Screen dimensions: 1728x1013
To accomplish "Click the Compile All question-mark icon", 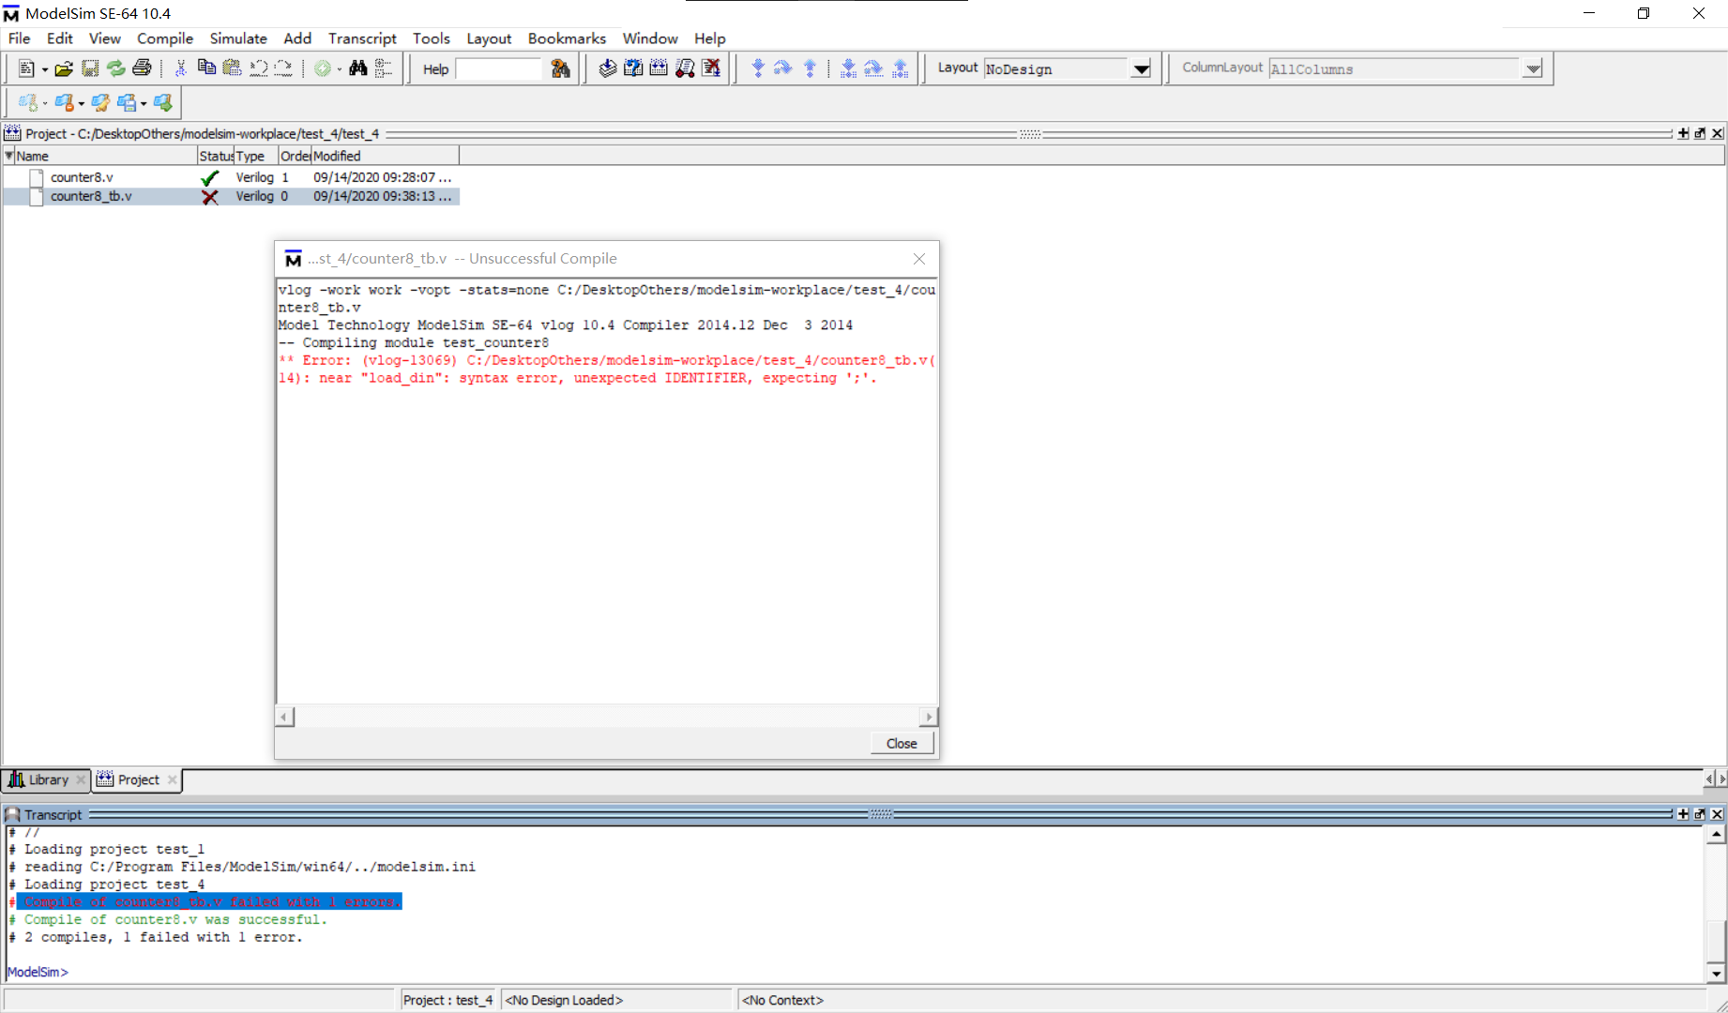I will [633, 68].
